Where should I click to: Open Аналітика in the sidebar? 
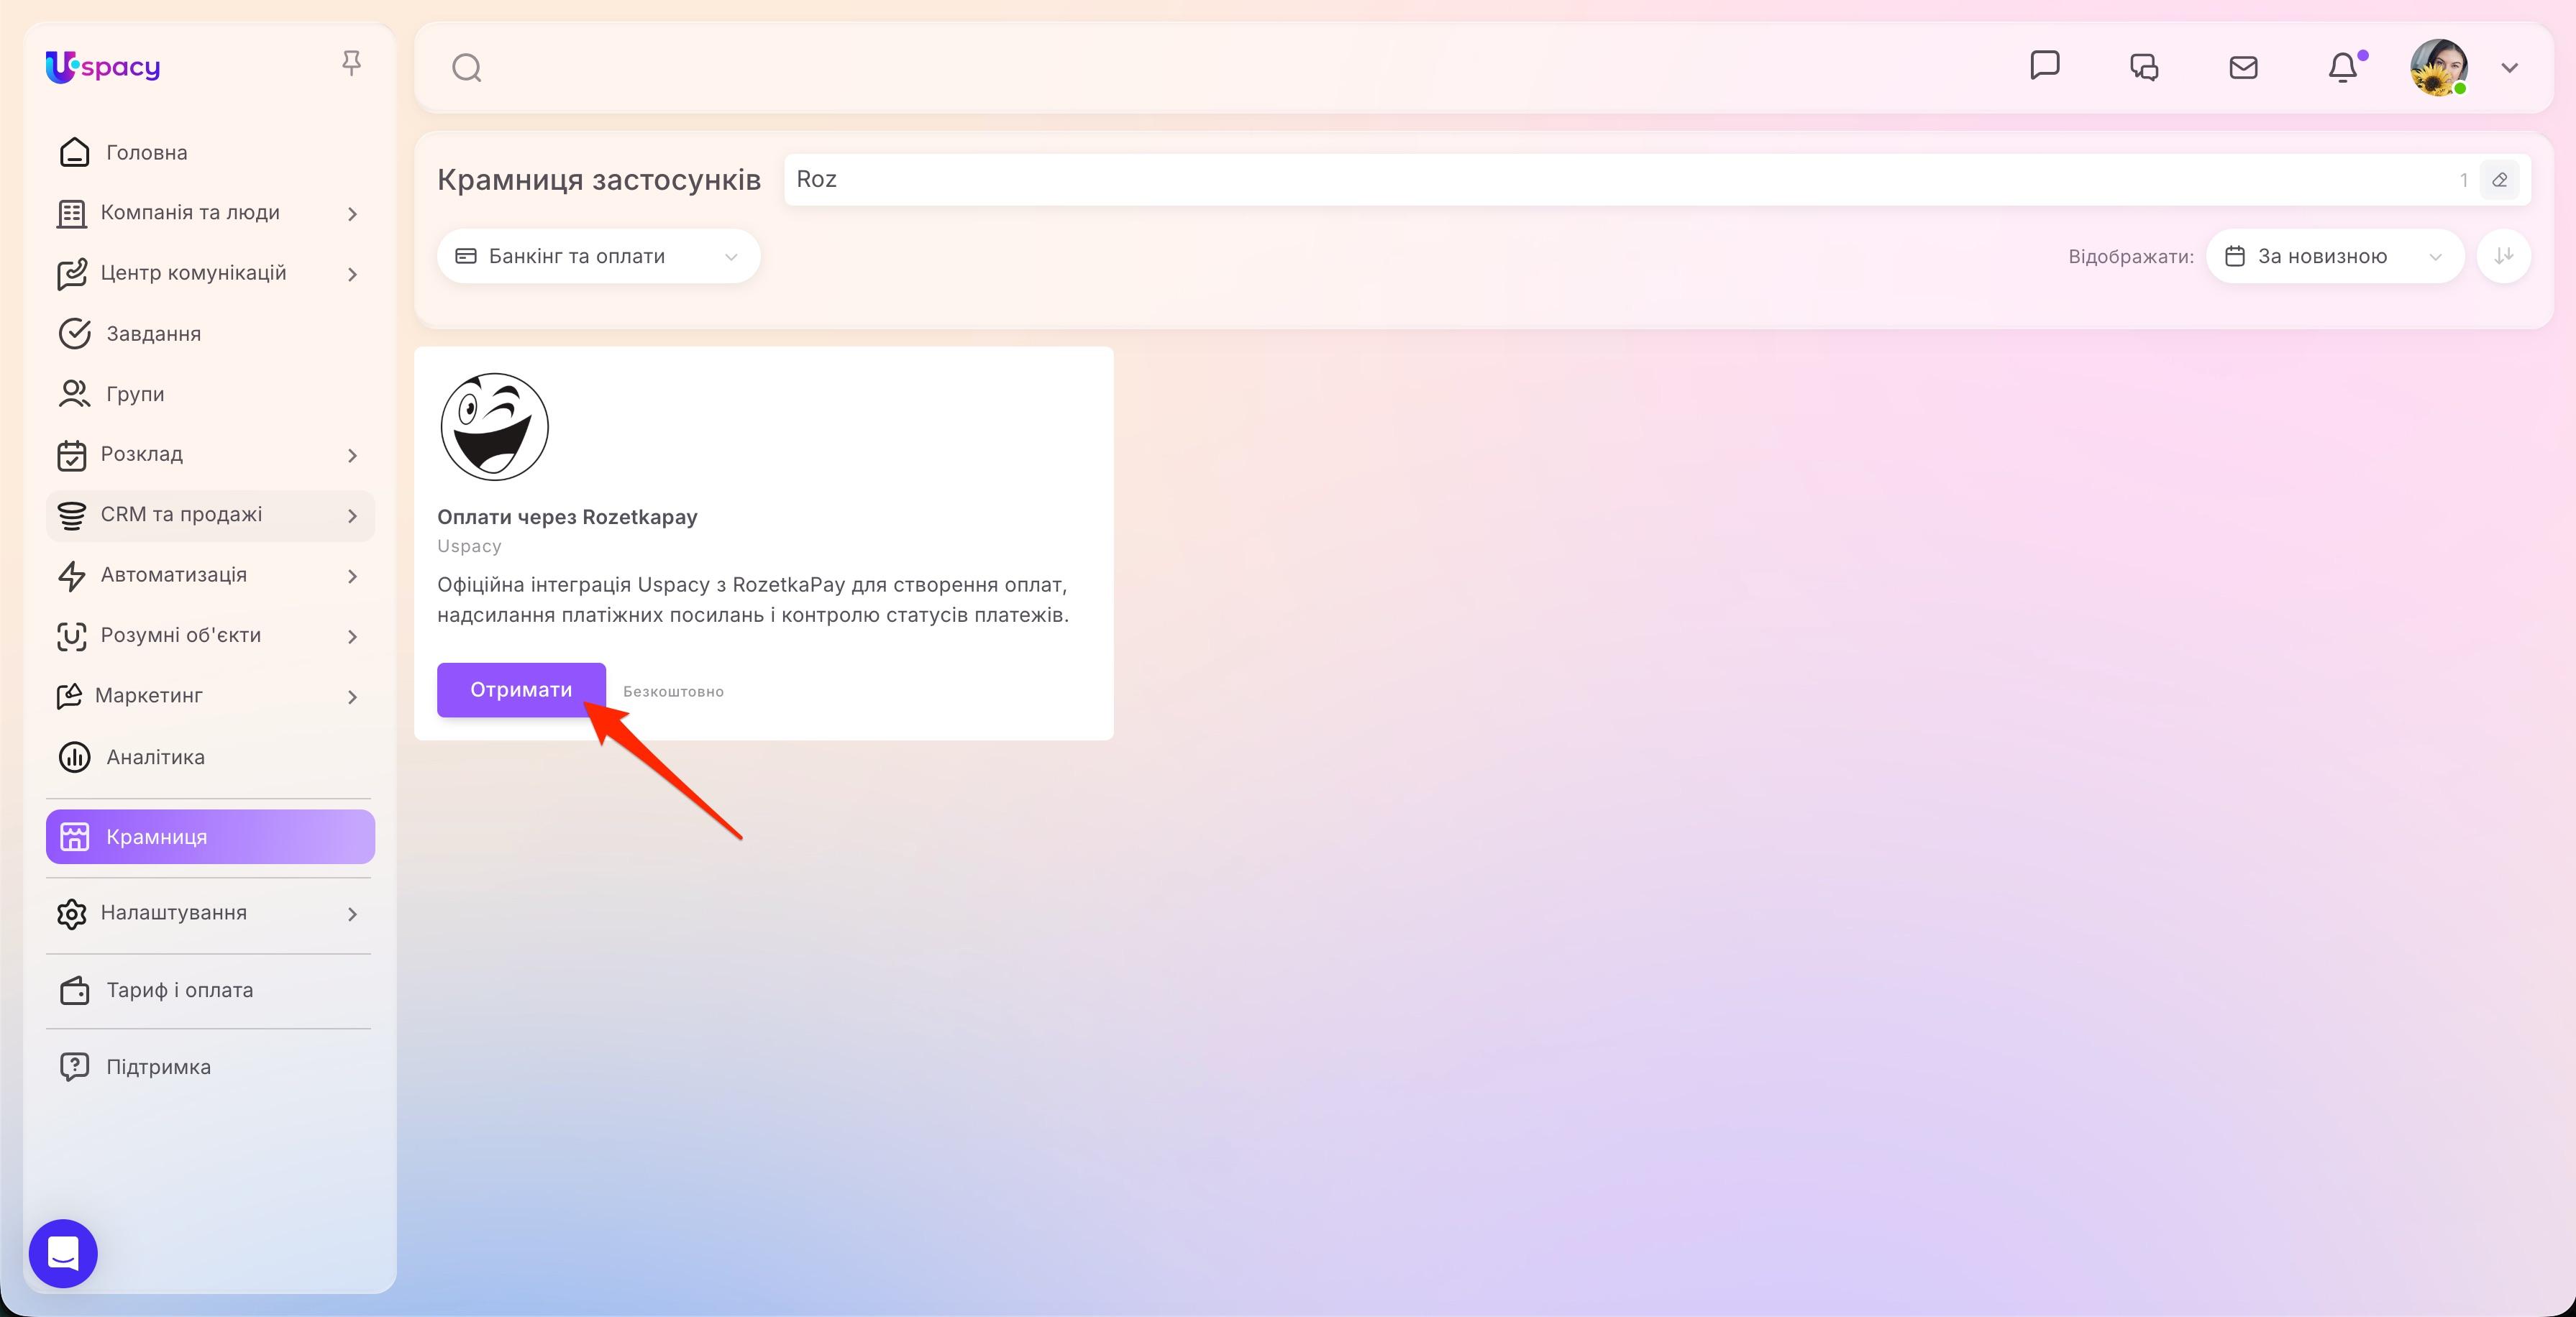pyautogui.click(x=210, y=757)
